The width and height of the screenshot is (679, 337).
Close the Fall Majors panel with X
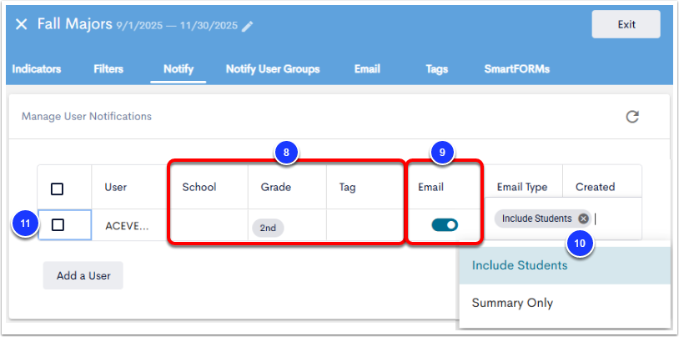(21, 25)
